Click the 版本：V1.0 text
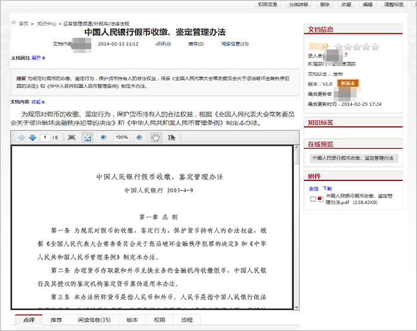Screen dimensions: 417x331 320,84
